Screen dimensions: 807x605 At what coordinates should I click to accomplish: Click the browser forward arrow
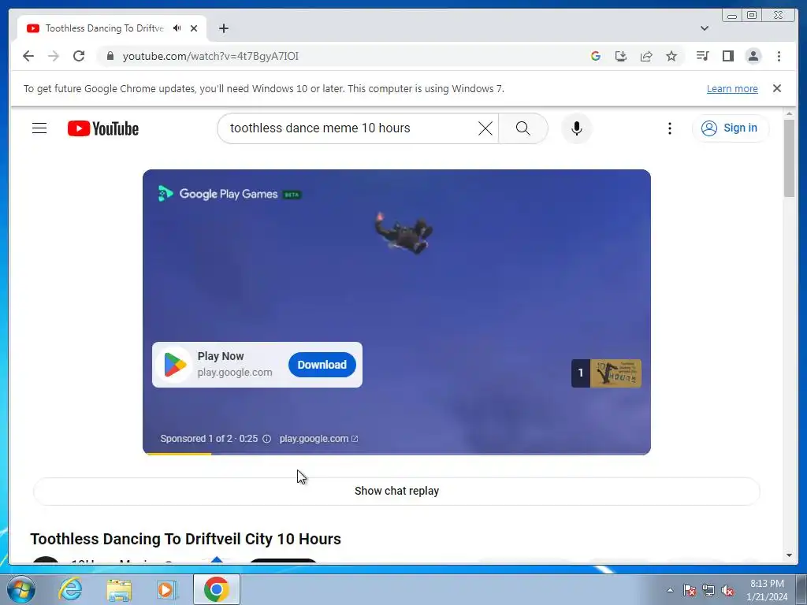pos(54,56)
